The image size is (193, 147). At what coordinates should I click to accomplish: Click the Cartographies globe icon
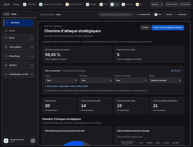click(x=6, y=47)
